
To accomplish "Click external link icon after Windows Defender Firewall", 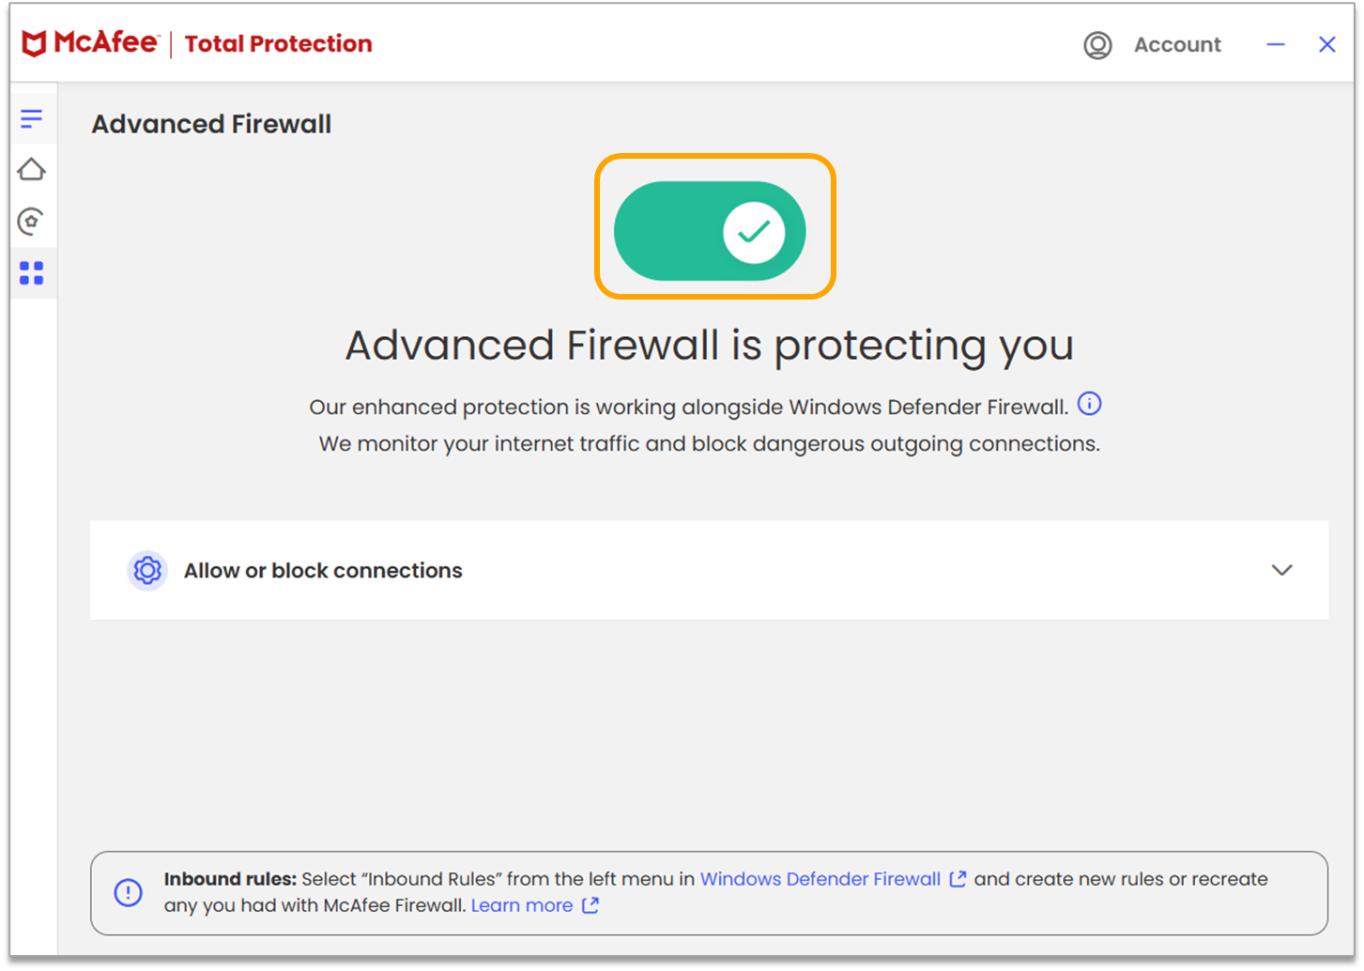I will (x=958, y=879).
